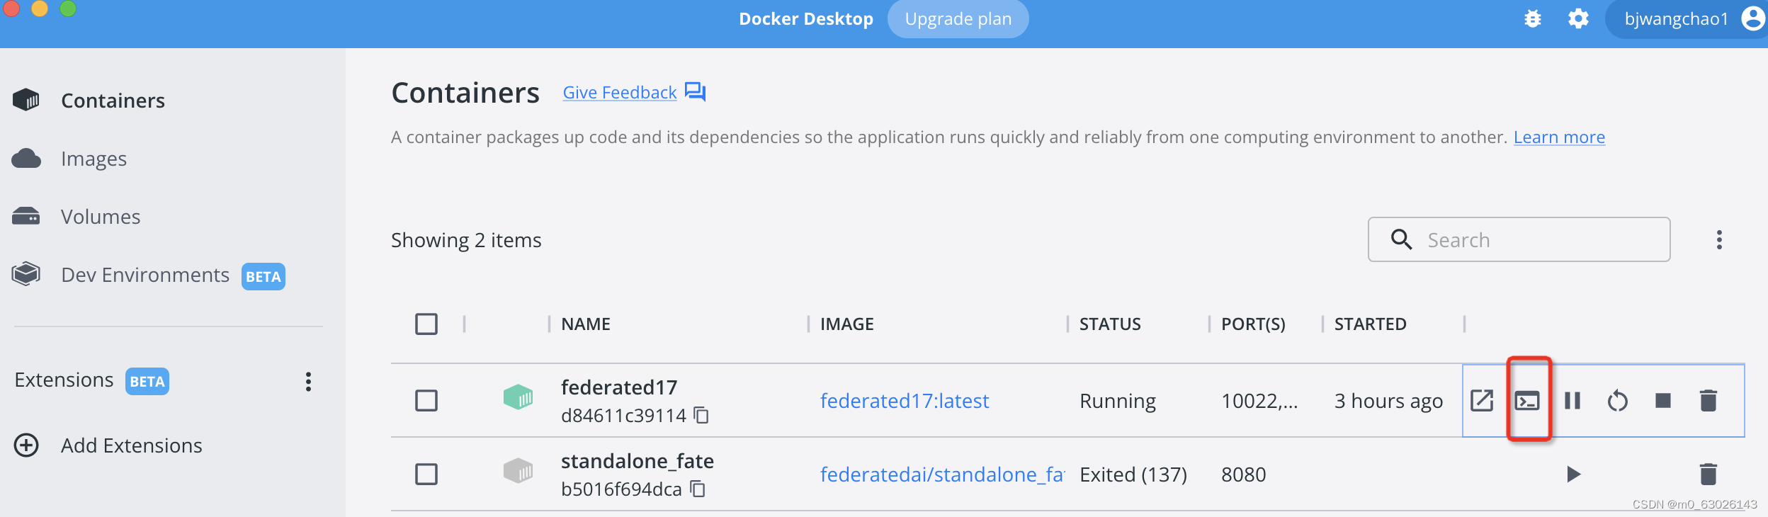Pause the federated17 container
The width and height of the screenshot is (1768, 517).
point(1572,401)
